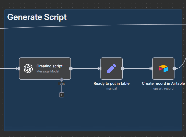Click the "manual" subtitle under Edit node

click(x=111, y=89)
